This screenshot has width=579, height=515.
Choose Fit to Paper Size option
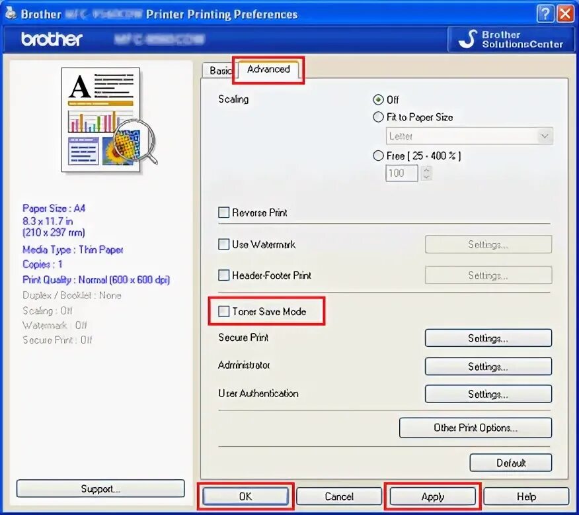point(378,117)
